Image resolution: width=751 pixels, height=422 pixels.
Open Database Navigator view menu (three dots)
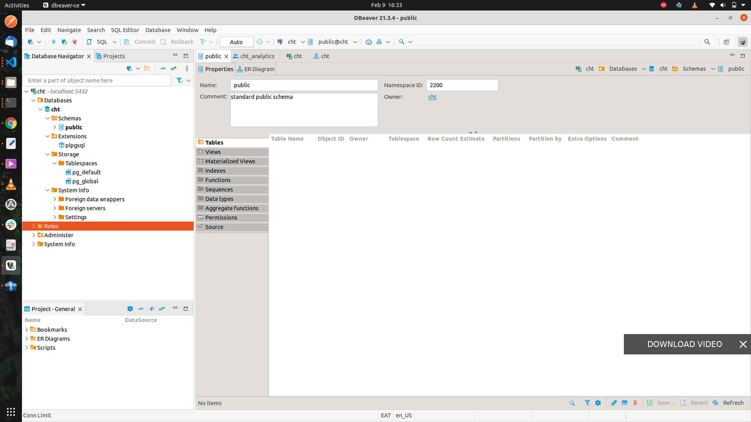[x=187, y=68]
